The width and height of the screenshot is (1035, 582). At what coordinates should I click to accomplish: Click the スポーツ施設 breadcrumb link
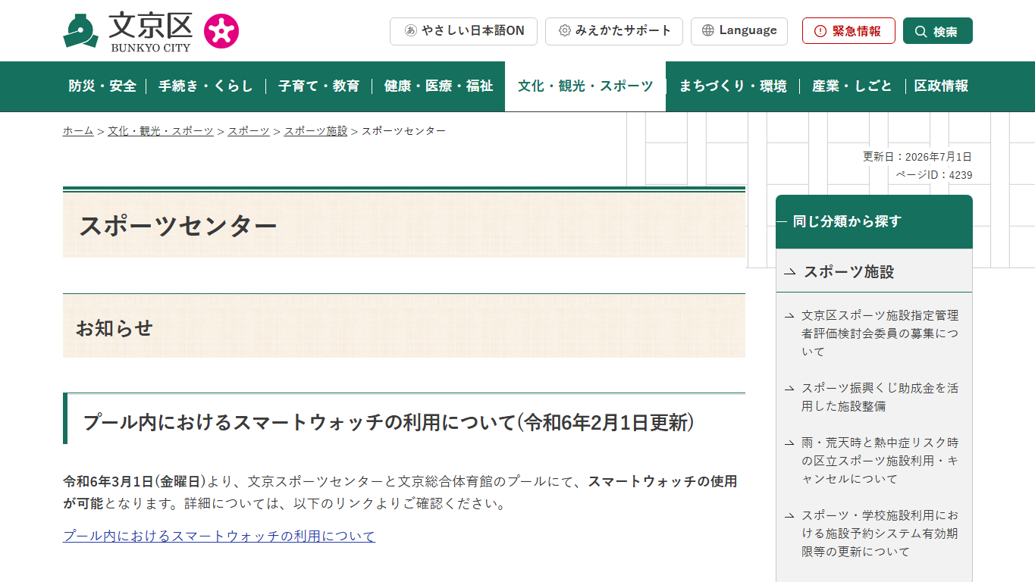click(x=315, y=131)
